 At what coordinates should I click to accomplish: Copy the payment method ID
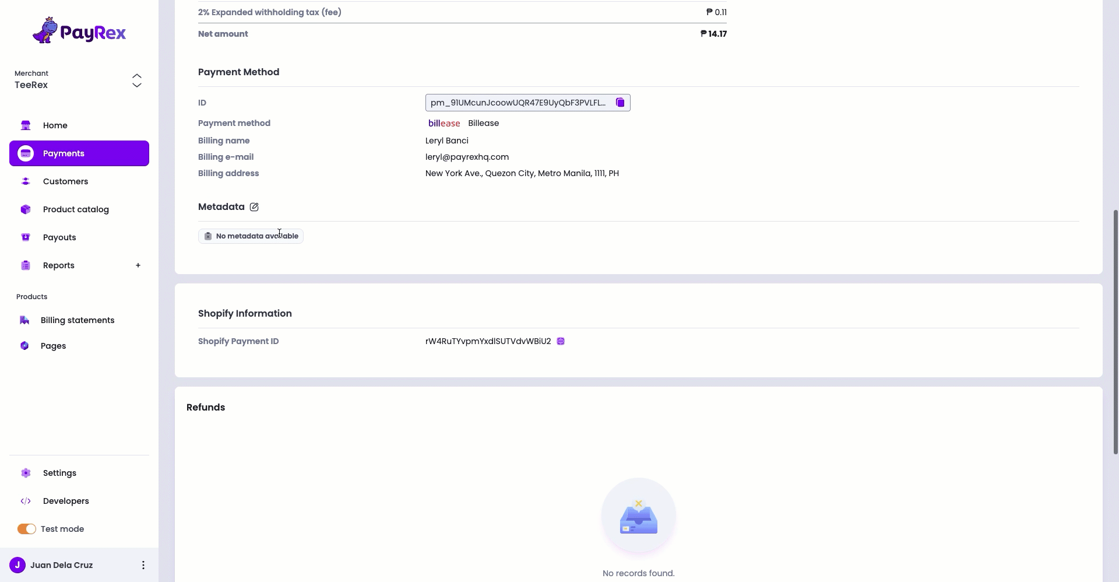pyautogui.click(x=620, y=102)
